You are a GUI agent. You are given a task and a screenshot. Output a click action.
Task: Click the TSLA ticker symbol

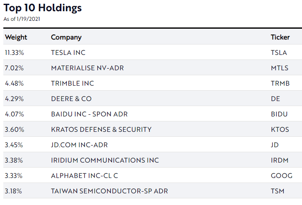coord(279,52)
